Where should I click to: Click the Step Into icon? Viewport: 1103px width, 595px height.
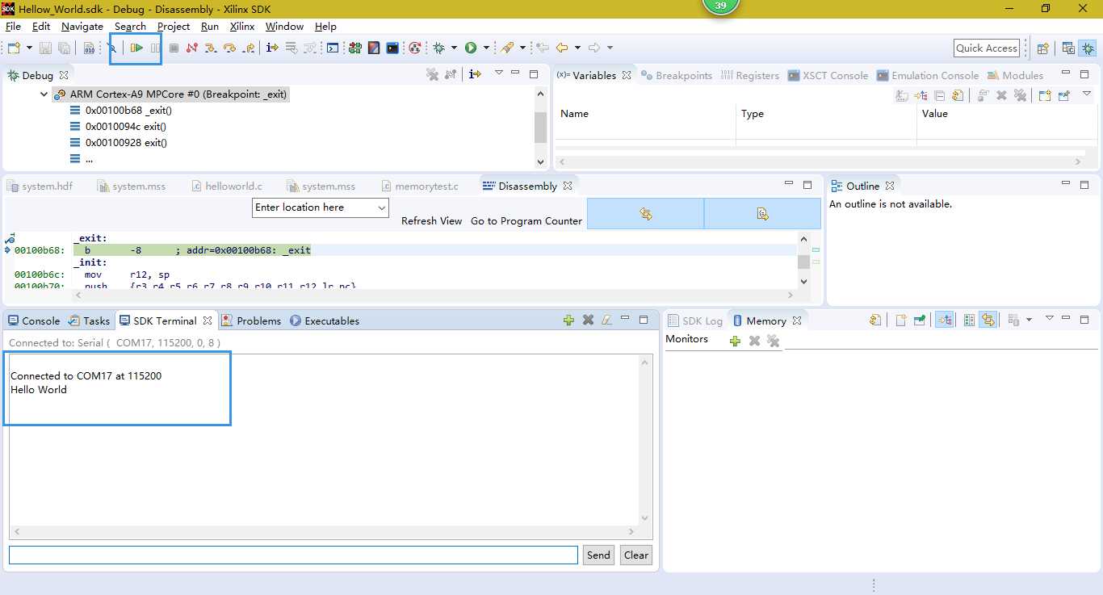(x=211, y=48)
